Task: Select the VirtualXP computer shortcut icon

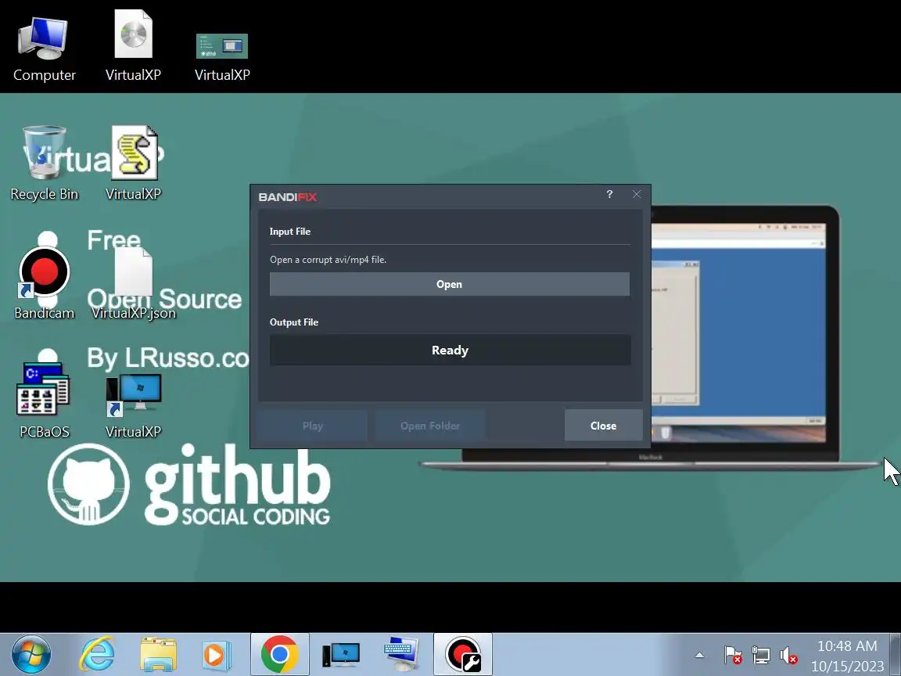Action: 133,406
